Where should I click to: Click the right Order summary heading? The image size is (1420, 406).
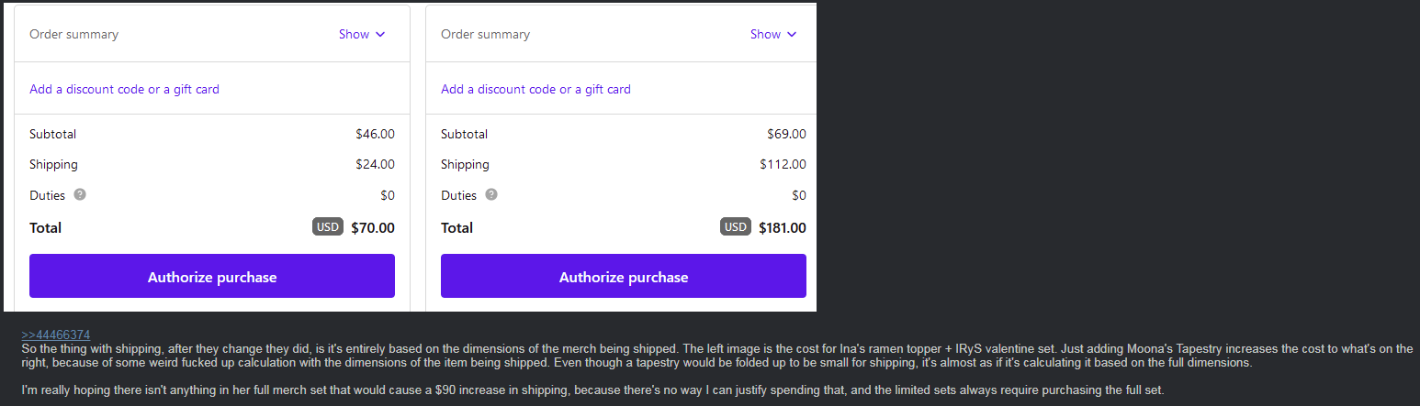(x=485, y=34)
